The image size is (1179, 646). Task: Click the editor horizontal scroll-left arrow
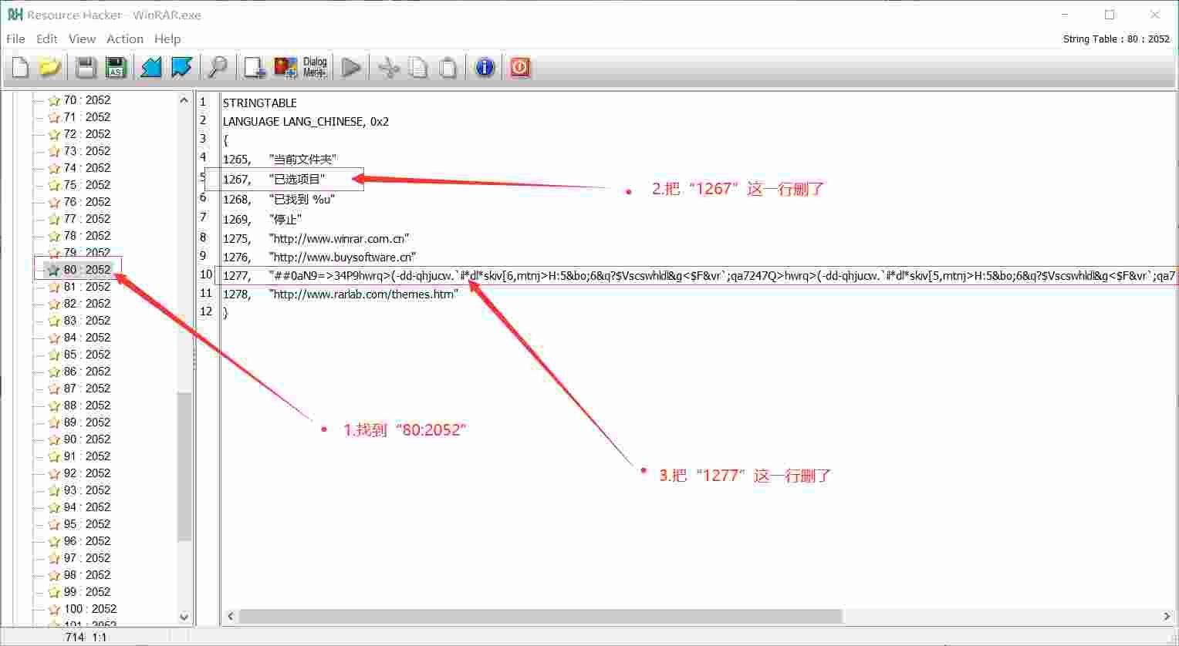230,617
